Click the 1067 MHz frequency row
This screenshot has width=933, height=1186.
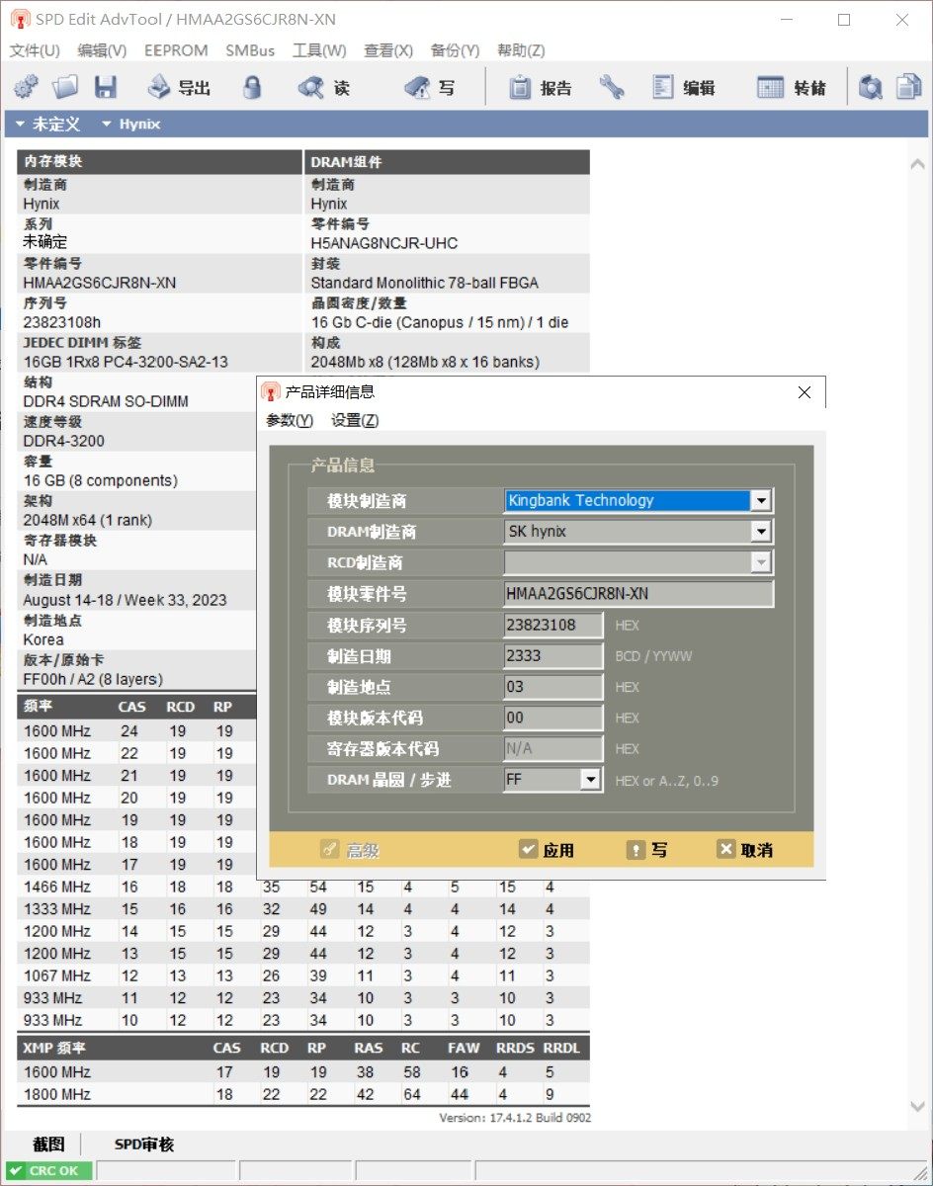(303, 975)
